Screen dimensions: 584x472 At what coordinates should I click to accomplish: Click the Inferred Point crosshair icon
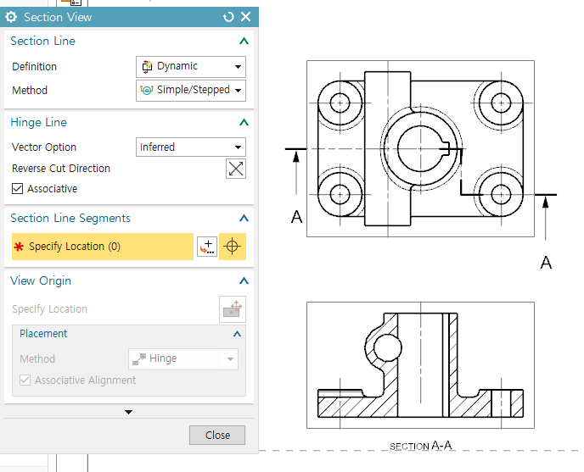(233, 247)
